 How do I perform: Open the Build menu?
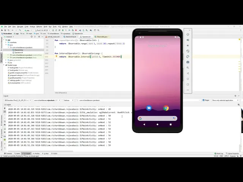(46, 27)
